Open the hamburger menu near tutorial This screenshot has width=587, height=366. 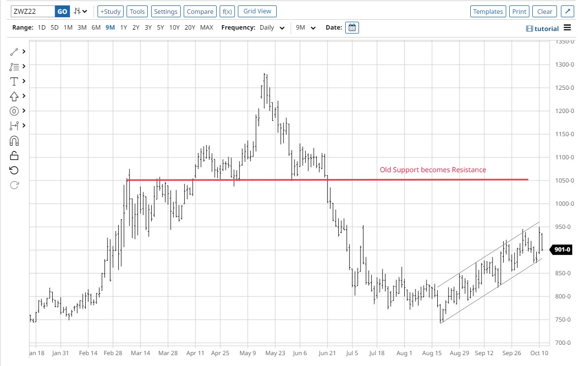tap(567, 28)
